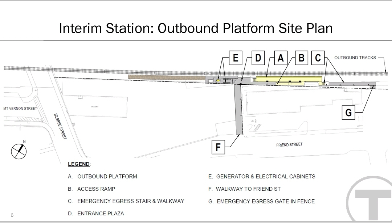392x224 pixels.
Task: Select legend entry Emergency Egress Stair & Walkway
Action: [126, 201]
